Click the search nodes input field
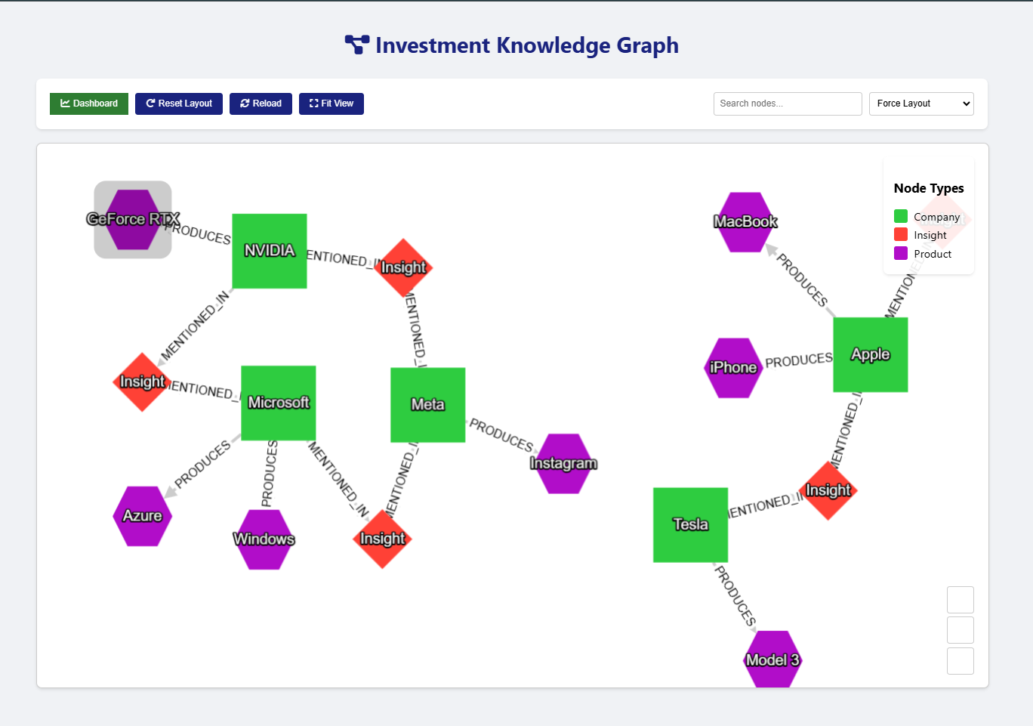This screenshot has width=1033, height=726. [788, 103]
